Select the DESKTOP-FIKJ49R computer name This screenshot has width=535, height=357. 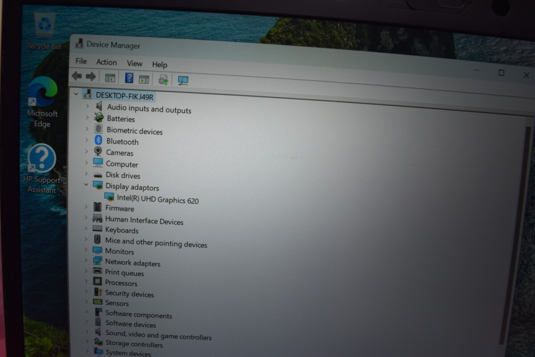pyautogui.click(x=124, y=96)
